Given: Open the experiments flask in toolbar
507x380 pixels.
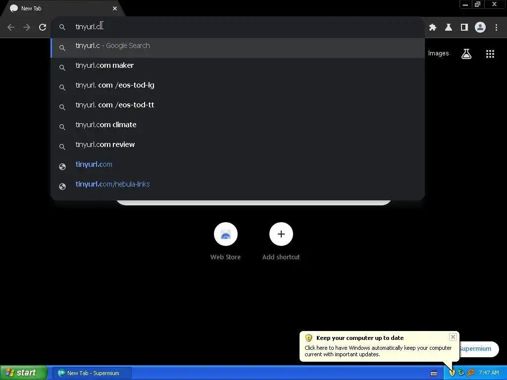Looking at the screenshot, I should (449, 28).
